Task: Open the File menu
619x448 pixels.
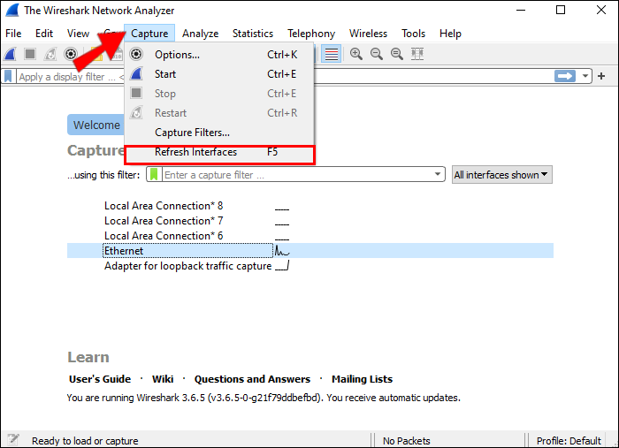Action: click(x=13, y=34)
